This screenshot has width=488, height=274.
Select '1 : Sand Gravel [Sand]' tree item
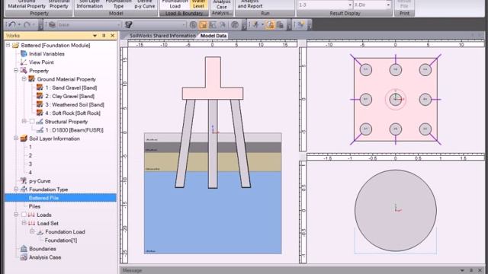point(71,88)
